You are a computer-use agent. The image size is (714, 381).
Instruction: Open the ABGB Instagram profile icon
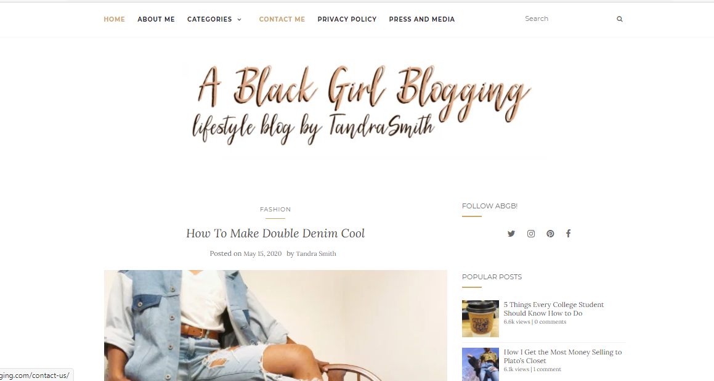[531, 234]
